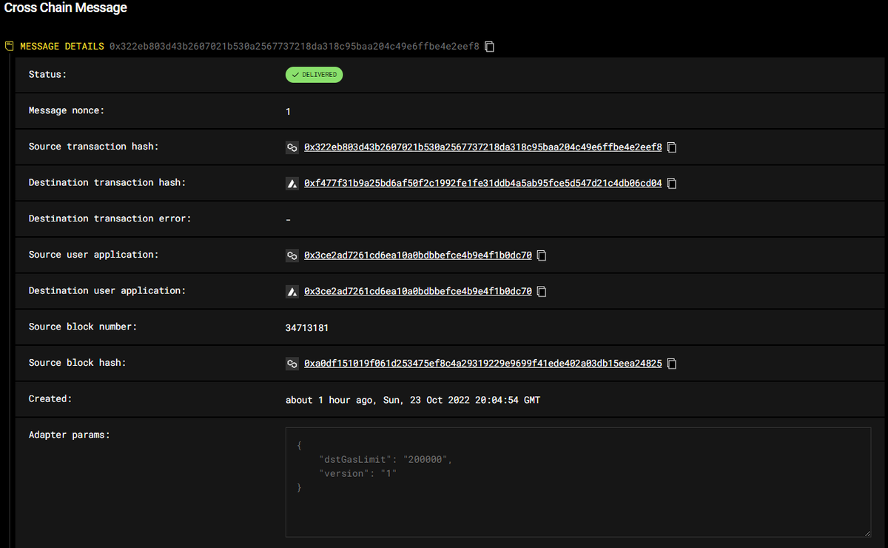Click the Source user application: label
The height and width of the screenshot is (548, 888).
tap(94, 255)
